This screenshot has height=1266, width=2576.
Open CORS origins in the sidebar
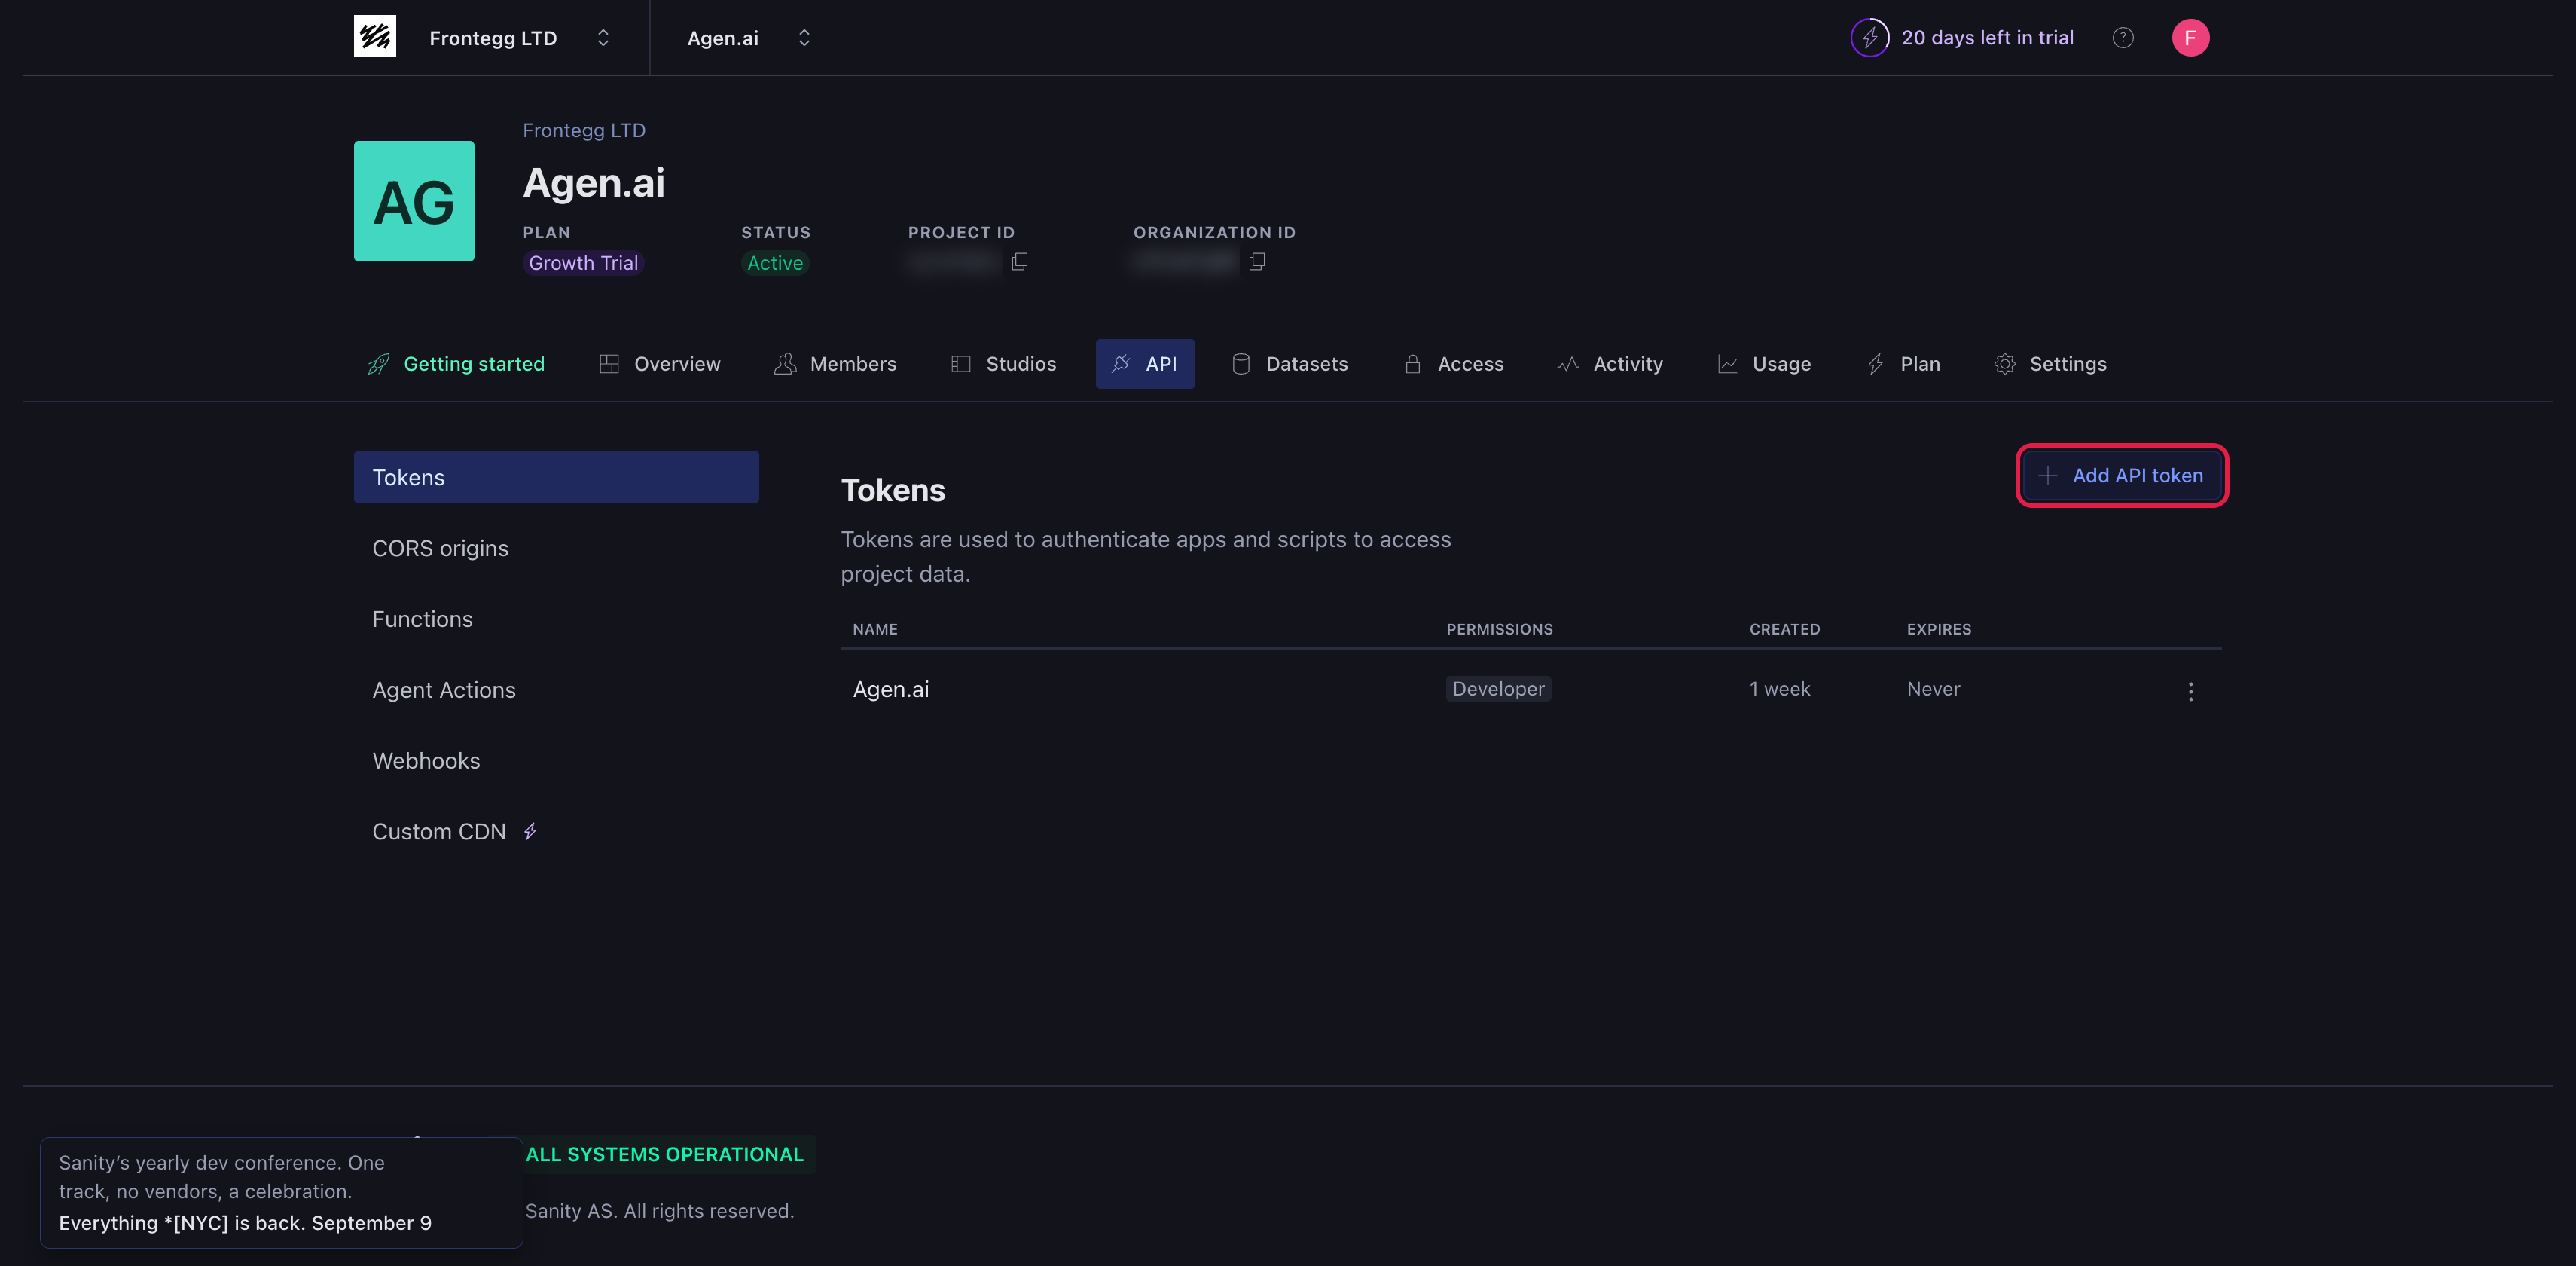[x=556, y=549]
